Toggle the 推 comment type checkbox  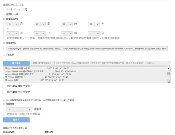point(7,10)
